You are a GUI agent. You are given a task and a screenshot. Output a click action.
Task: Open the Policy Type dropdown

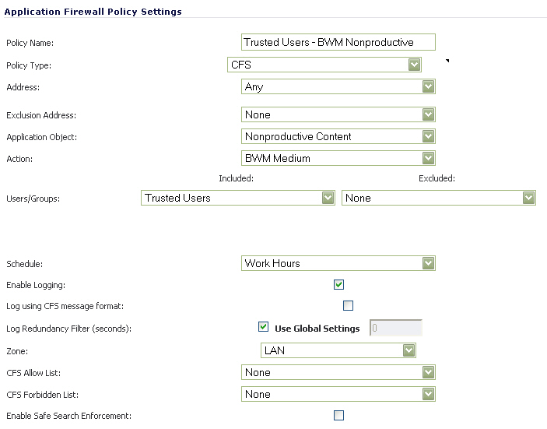click(x=324, y=65)
